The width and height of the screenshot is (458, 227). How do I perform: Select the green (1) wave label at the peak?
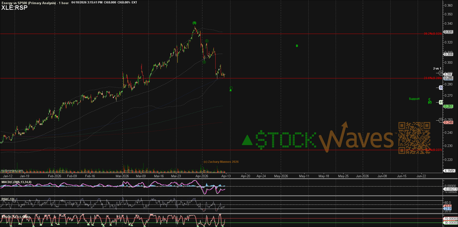(x=194, y=23)
